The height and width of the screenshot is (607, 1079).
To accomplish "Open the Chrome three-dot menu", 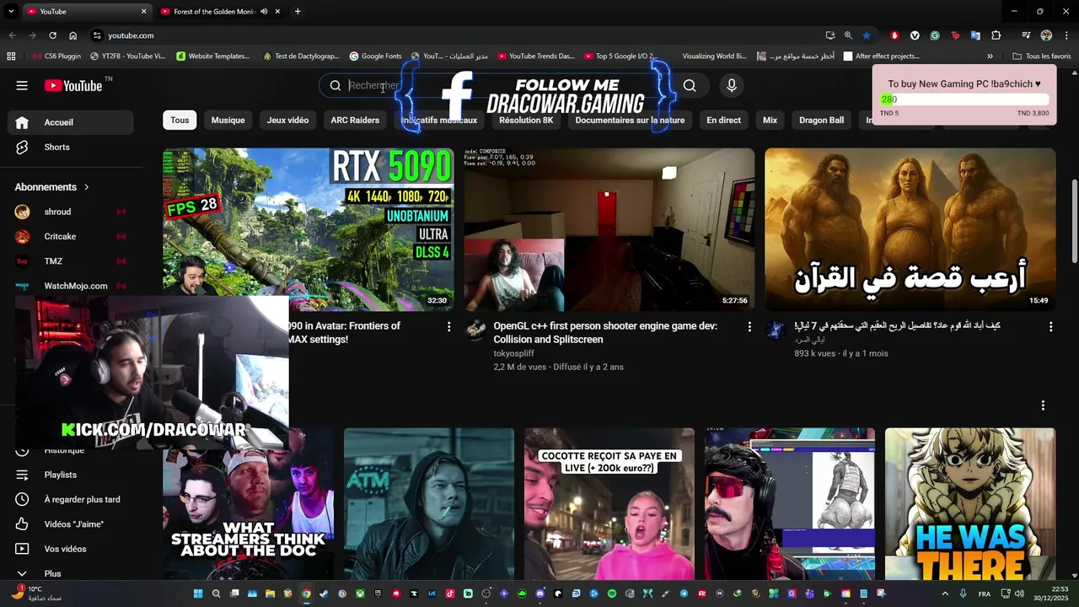I will [x=1065, y=35].
